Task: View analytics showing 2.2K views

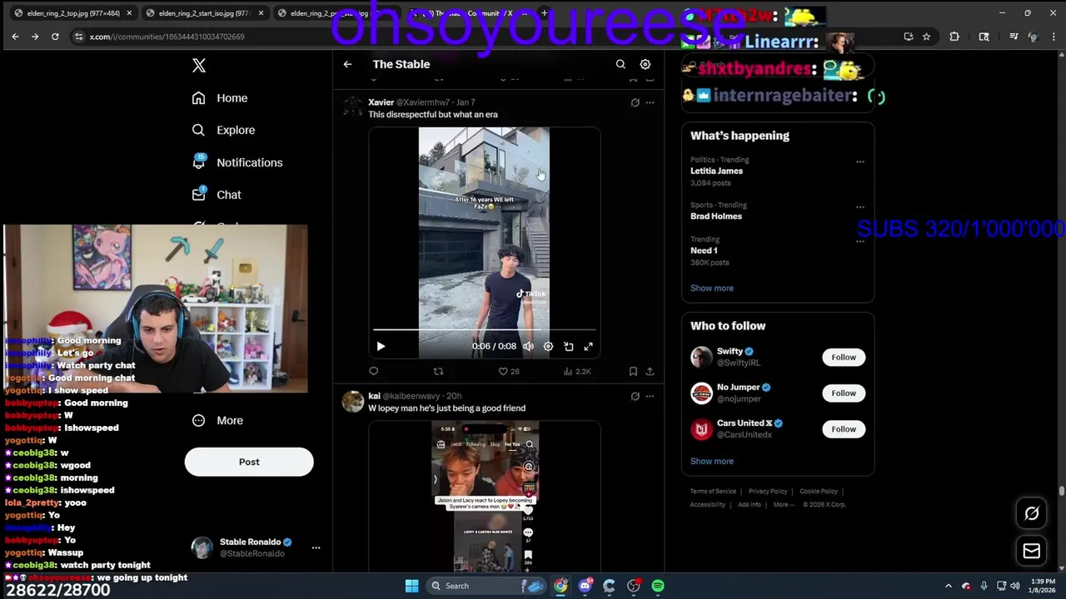Action: click(577, 371)
